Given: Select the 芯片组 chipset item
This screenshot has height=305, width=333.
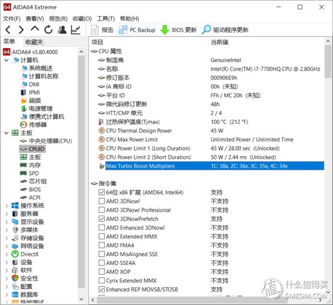Looking at the screenshot, I should click(x=33, y=181).
